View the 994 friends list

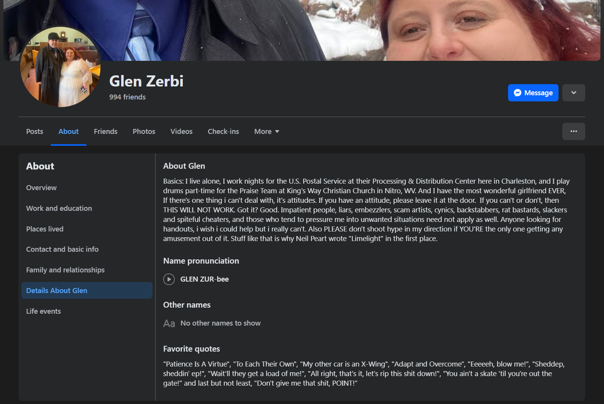(x=127, y=97)
